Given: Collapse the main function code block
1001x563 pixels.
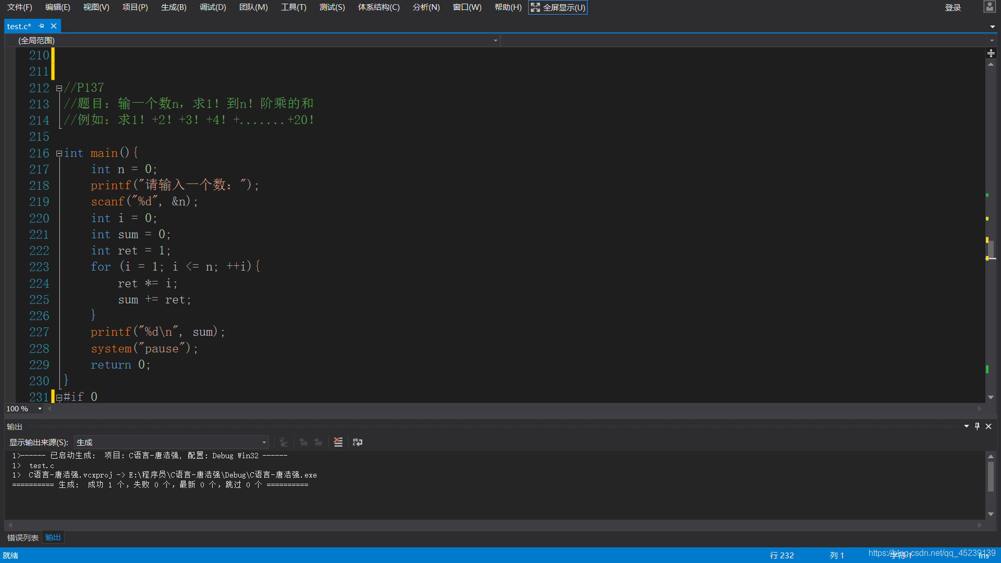Looking at the screenshot, I should coord(59,153).
